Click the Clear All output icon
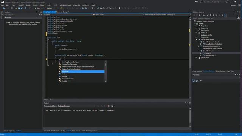This screenshot has width=242, height=136. point(109,106)
